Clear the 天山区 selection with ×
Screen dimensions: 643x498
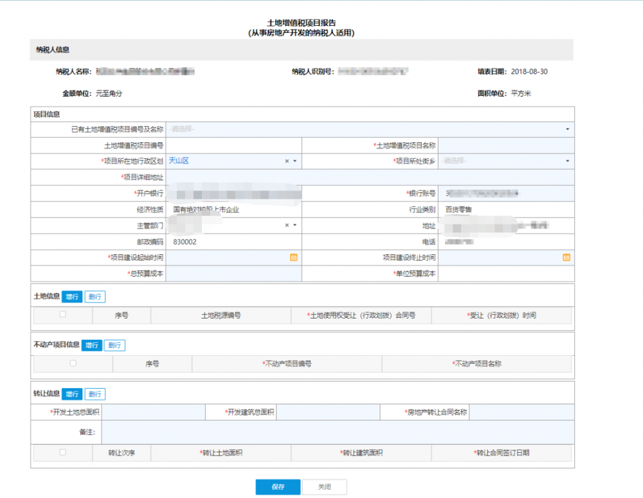[x=287, y=161]
